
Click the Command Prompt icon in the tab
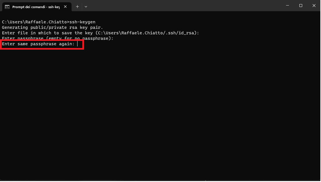pos(7,7)
